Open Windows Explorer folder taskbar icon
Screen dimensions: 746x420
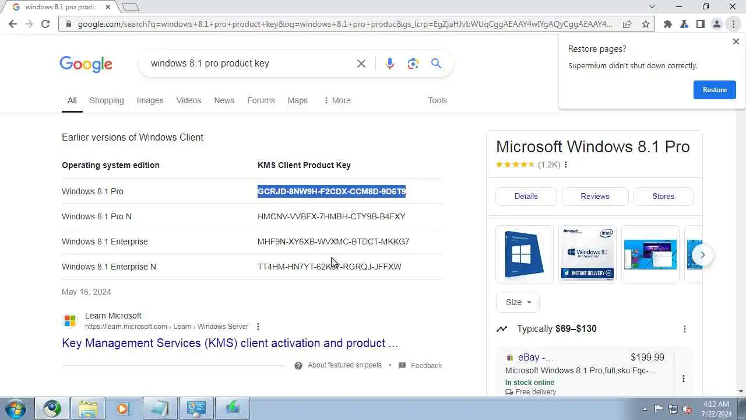click(87, 408)
